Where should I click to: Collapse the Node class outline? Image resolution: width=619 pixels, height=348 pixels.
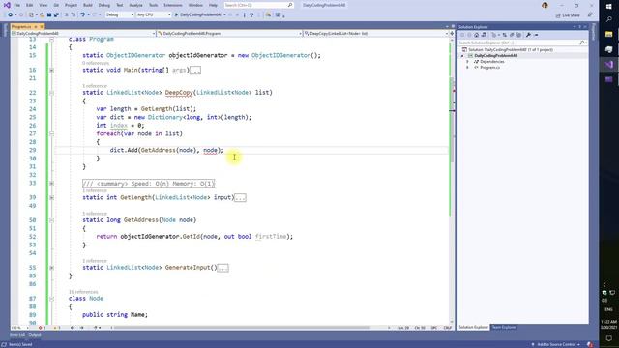(51, 299)
